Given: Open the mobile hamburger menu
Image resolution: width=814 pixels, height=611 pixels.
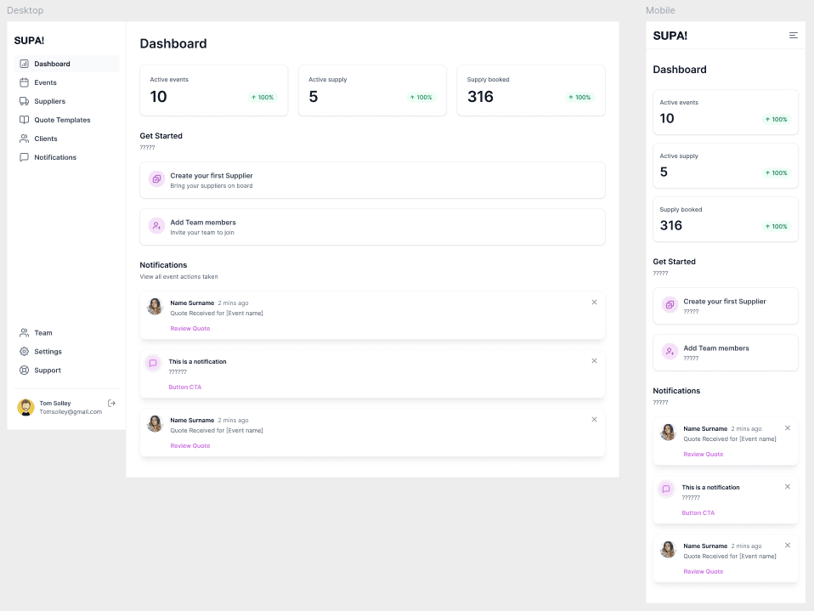Looking at the screenshot, I should (794, 36).
